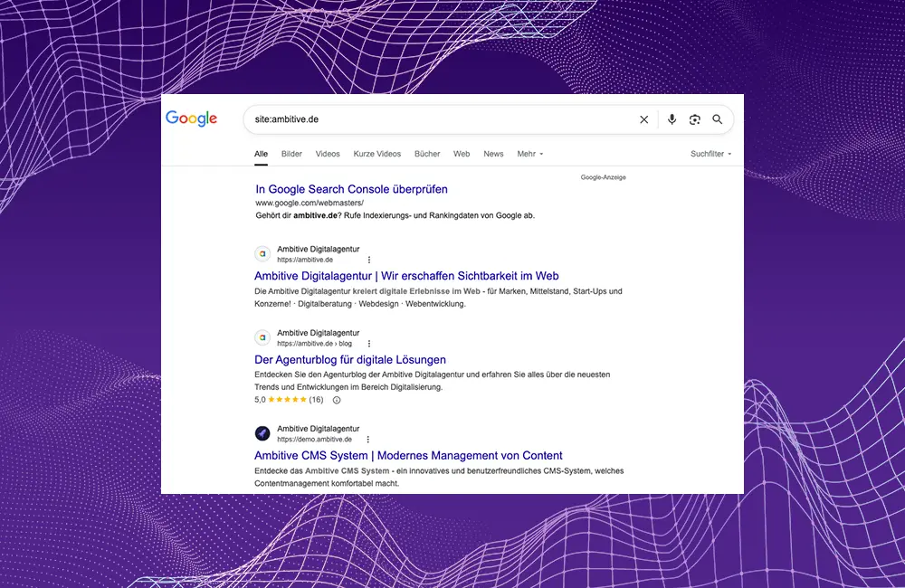Switch to the Videos tab
Screen dimensions: 905x588
pos(328,154)
